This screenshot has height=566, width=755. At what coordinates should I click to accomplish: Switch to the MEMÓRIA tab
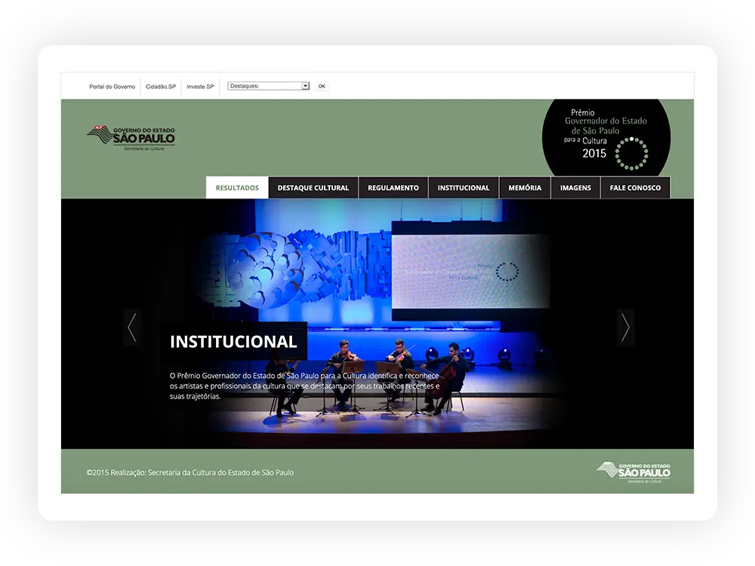coord(525,187)
